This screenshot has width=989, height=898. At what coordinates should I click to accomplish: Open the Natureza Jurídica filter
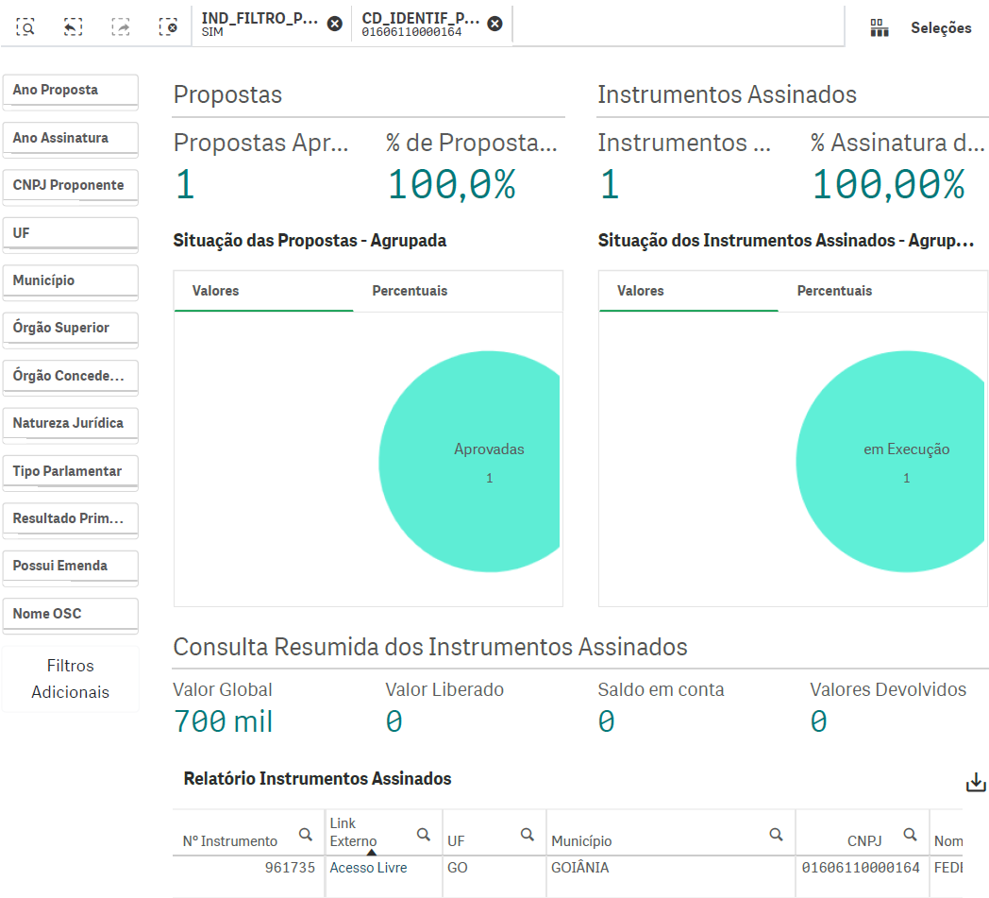71,424
